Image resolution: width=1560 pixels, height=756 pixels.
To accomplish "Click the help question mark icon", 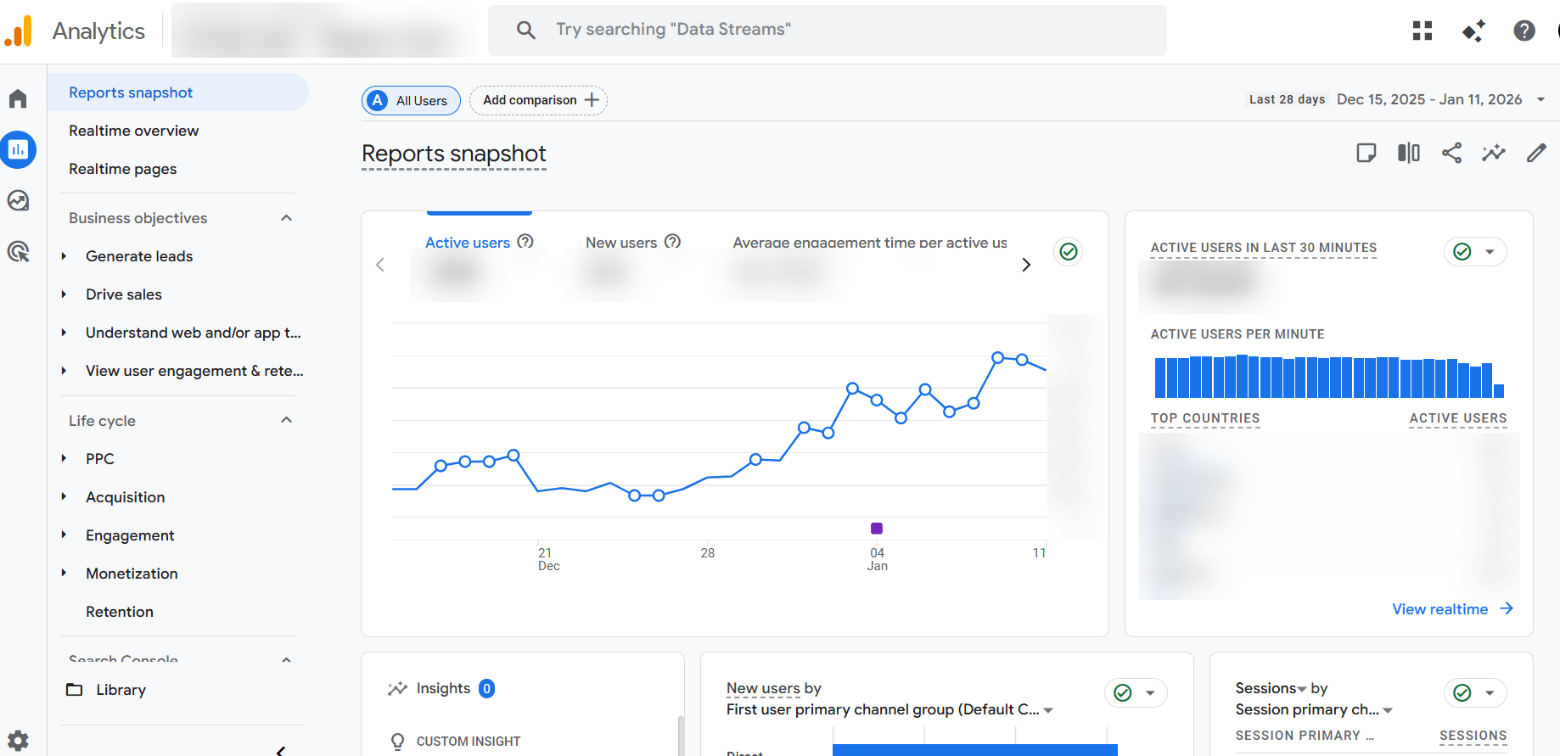I will (x=1524, y=31).
